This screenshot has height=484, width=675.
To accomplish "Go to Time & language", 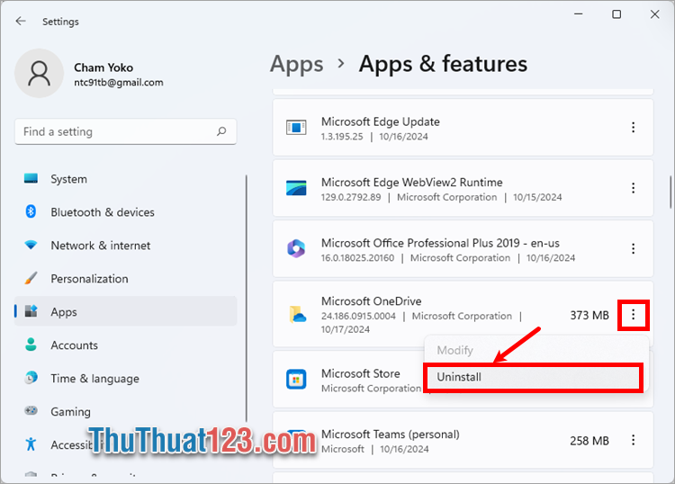I will point(94,379).
